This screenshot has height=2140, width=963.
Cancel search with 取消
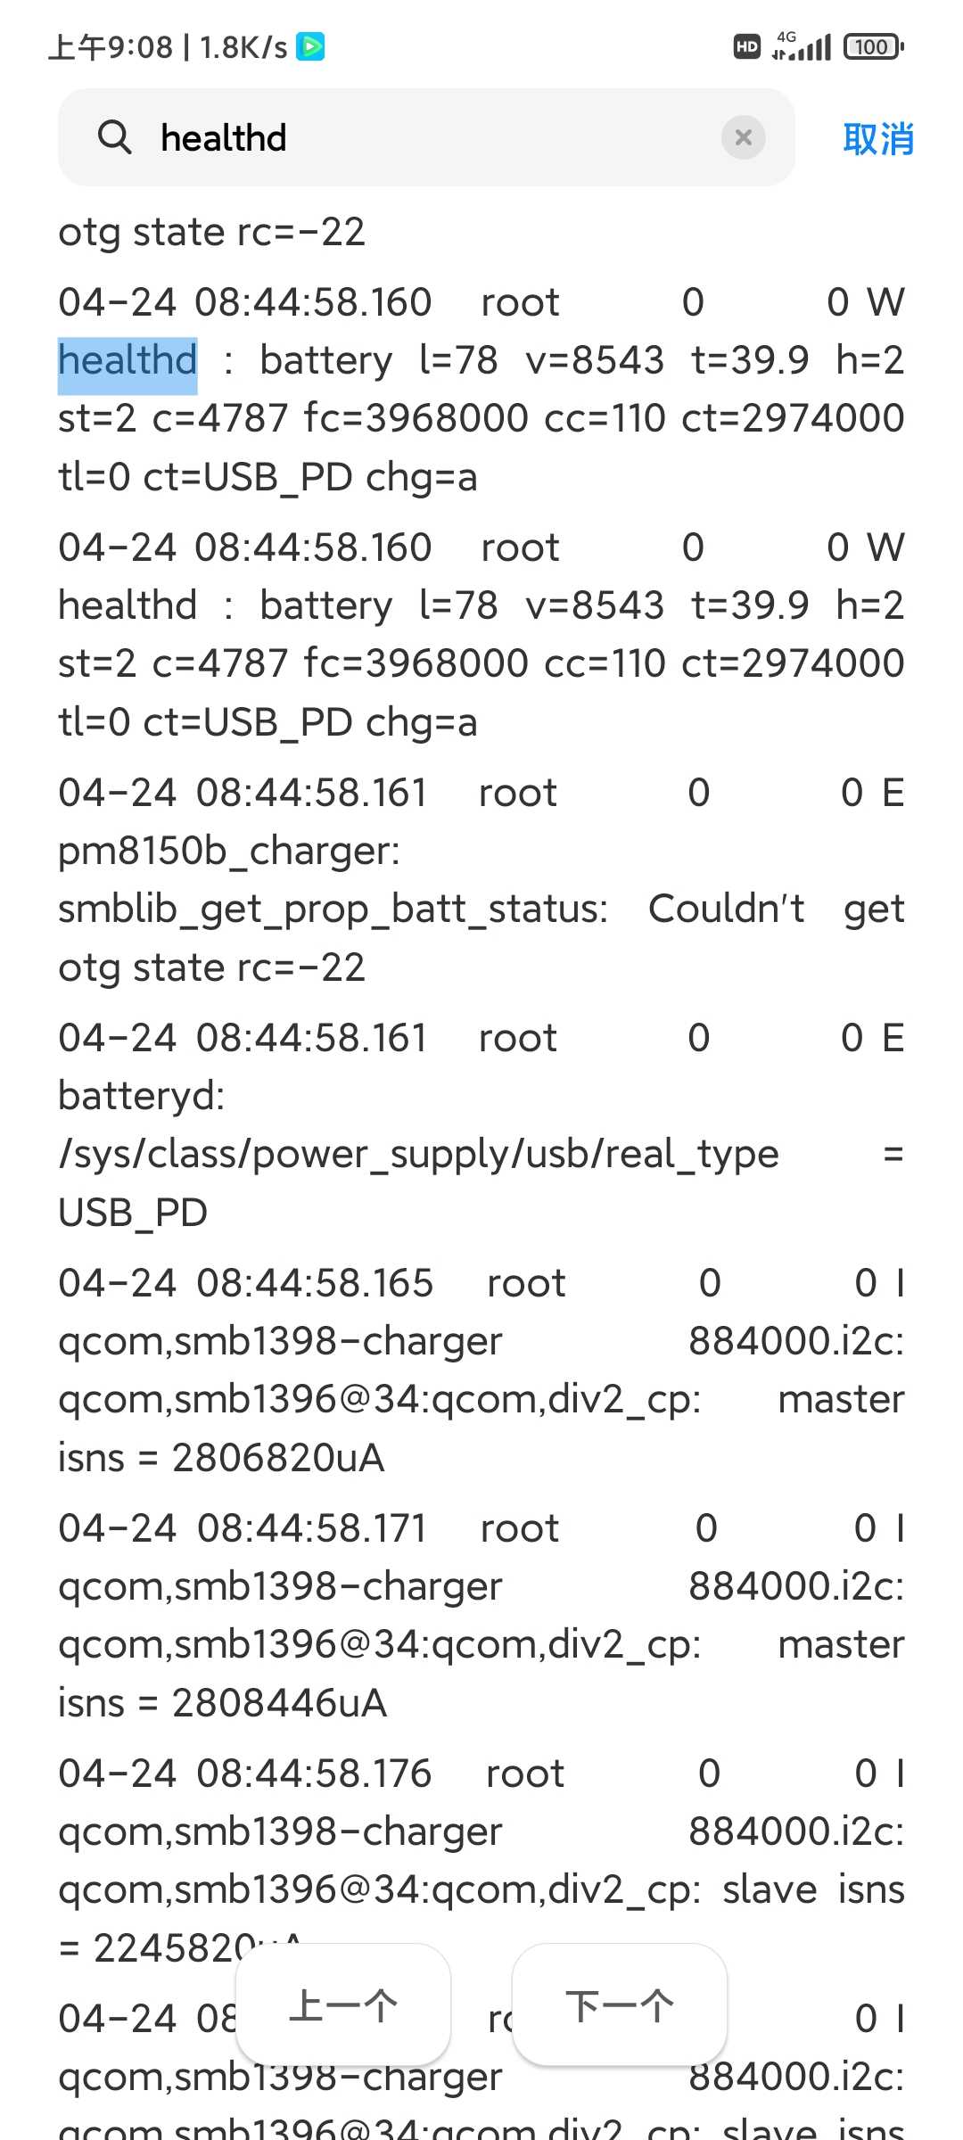(878, 139)
